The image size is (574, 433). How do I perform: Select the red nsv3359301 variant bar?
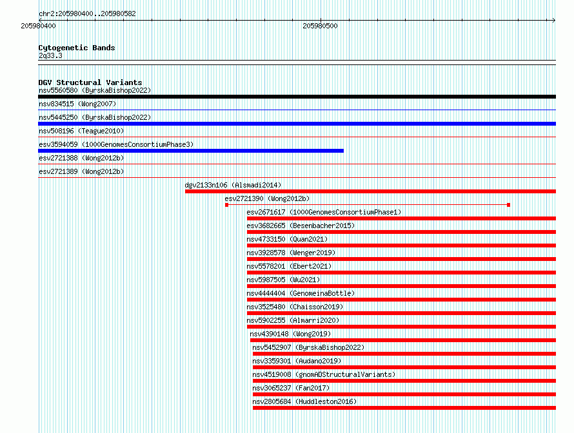point(404,367)
